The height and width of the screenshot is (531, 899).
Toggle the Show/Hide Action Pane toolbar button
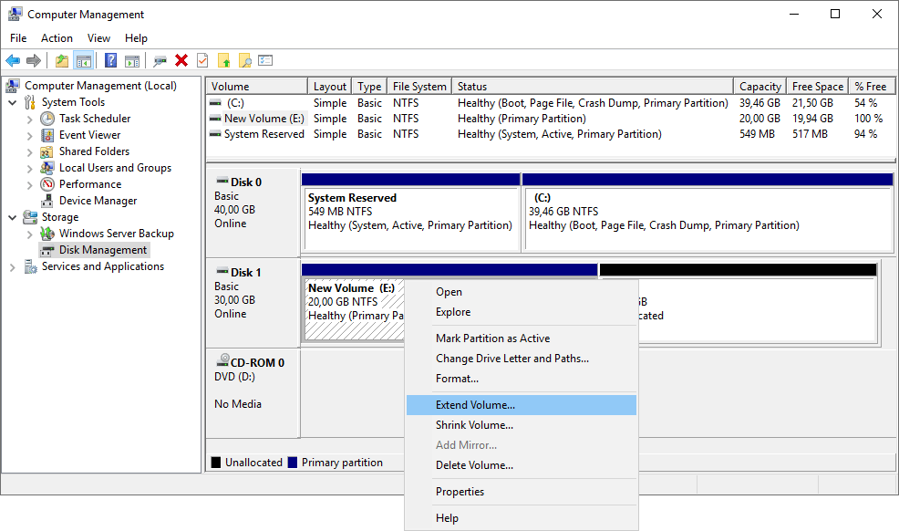[132, 60]
